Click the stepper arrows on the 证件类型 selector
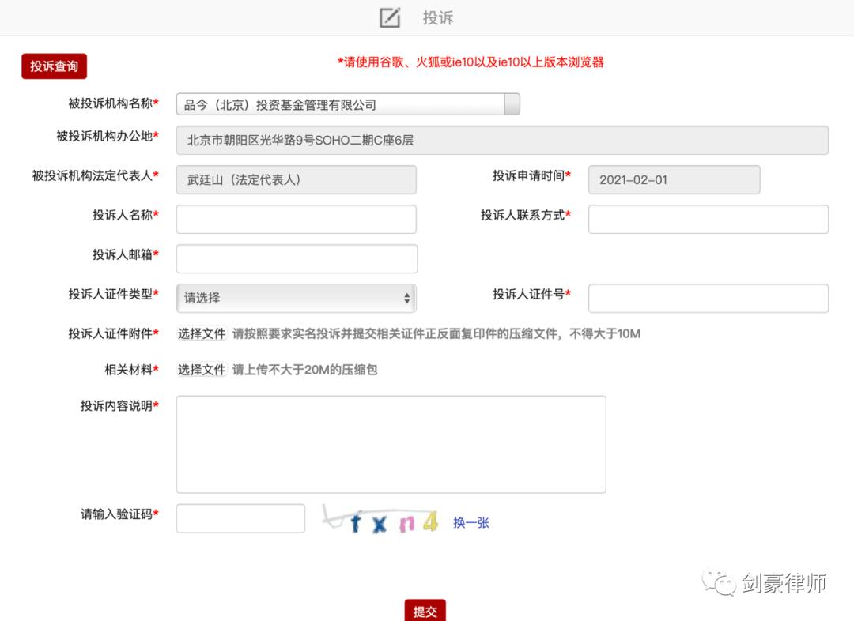 [406, 298]
